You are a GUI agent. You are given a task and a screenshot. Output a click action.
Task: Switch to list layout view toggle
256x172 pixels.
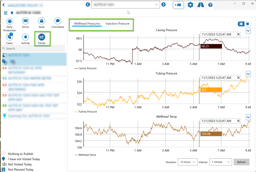[x=241, y=24]
